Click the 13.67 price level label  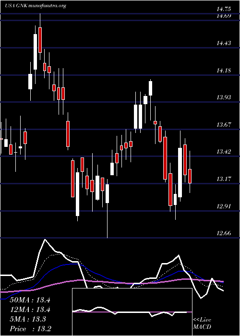click(x=224, y=125)
